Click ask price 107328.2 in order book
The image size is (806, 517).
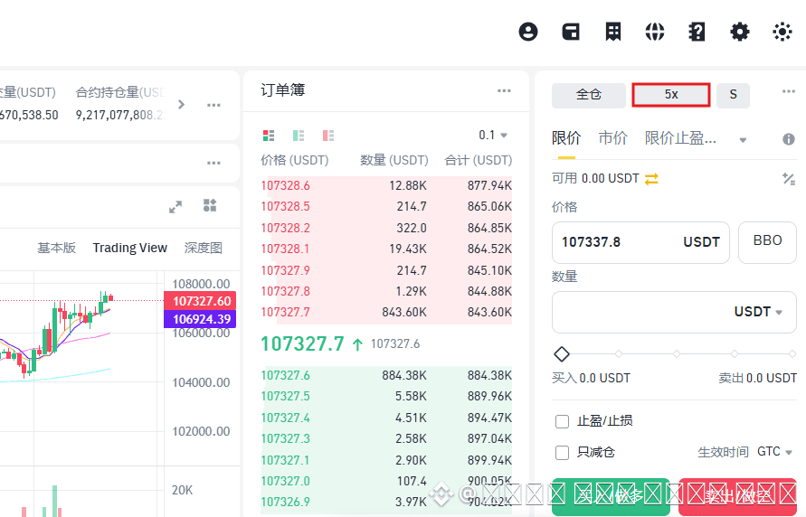285,228
